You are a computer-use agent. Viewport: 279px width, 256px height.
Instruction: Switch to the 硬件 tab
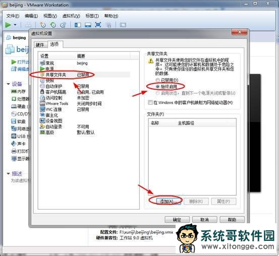(x=40, y=45)
